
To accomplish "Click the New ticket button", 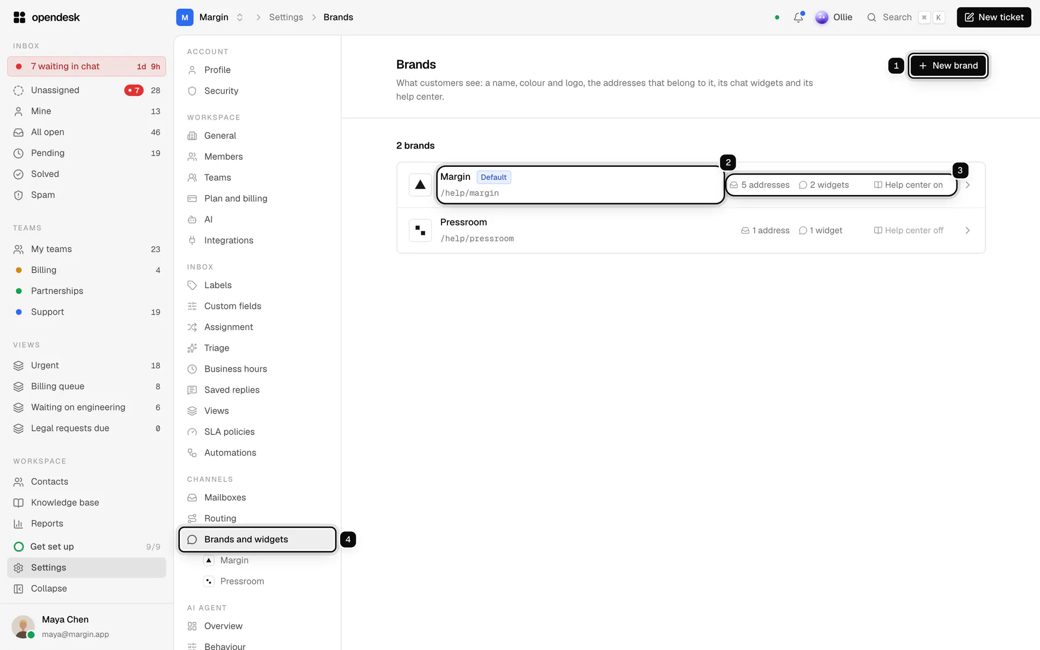I will point(993,17).
